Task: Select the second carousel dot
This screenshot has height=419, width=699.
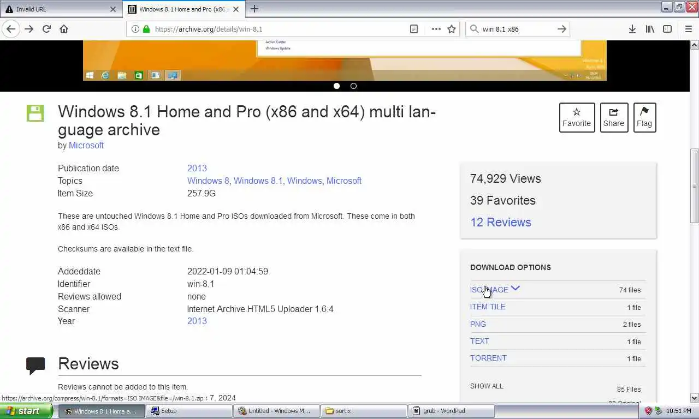Action: 353,86
